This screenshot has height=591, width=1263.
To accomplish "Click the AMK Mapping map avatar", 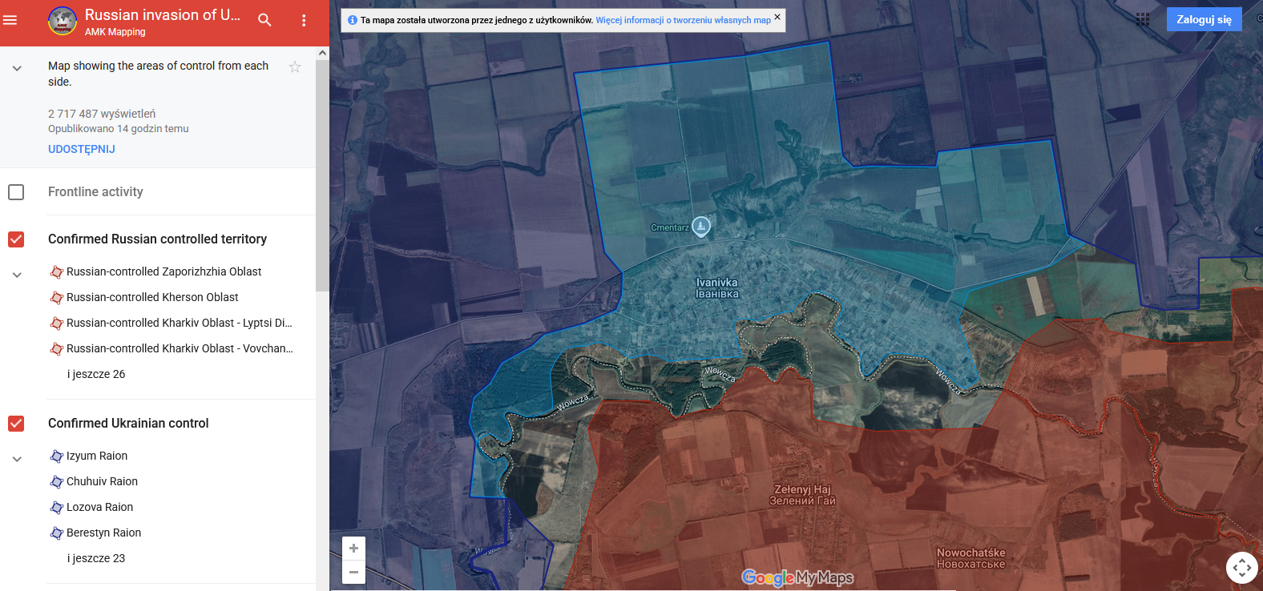I will [63, 21].
